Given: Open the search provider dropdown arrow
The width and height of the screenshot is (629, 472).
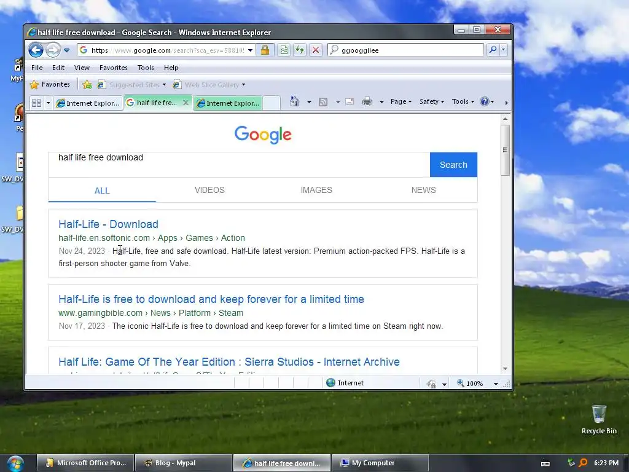Looking at the screenshot, I should [x=503, y=50].
